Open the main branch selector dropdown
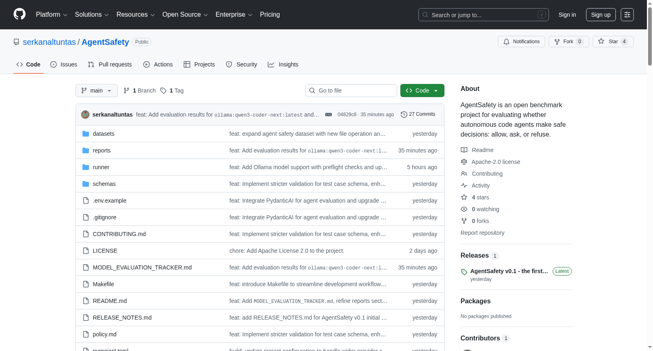Image resolution: width=653 pixels, height=351 pixels. tap(97, 91)
